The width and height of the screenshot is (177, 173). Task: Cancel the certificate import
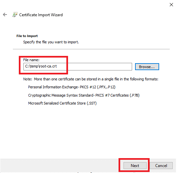161,165
